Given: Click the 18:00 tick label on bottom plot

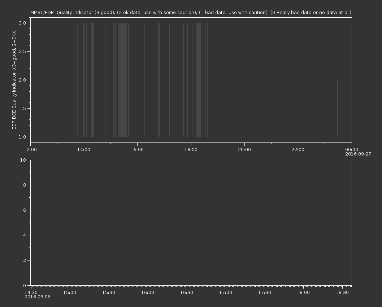Looking at the screenshot, I should (x=303, y=293).
